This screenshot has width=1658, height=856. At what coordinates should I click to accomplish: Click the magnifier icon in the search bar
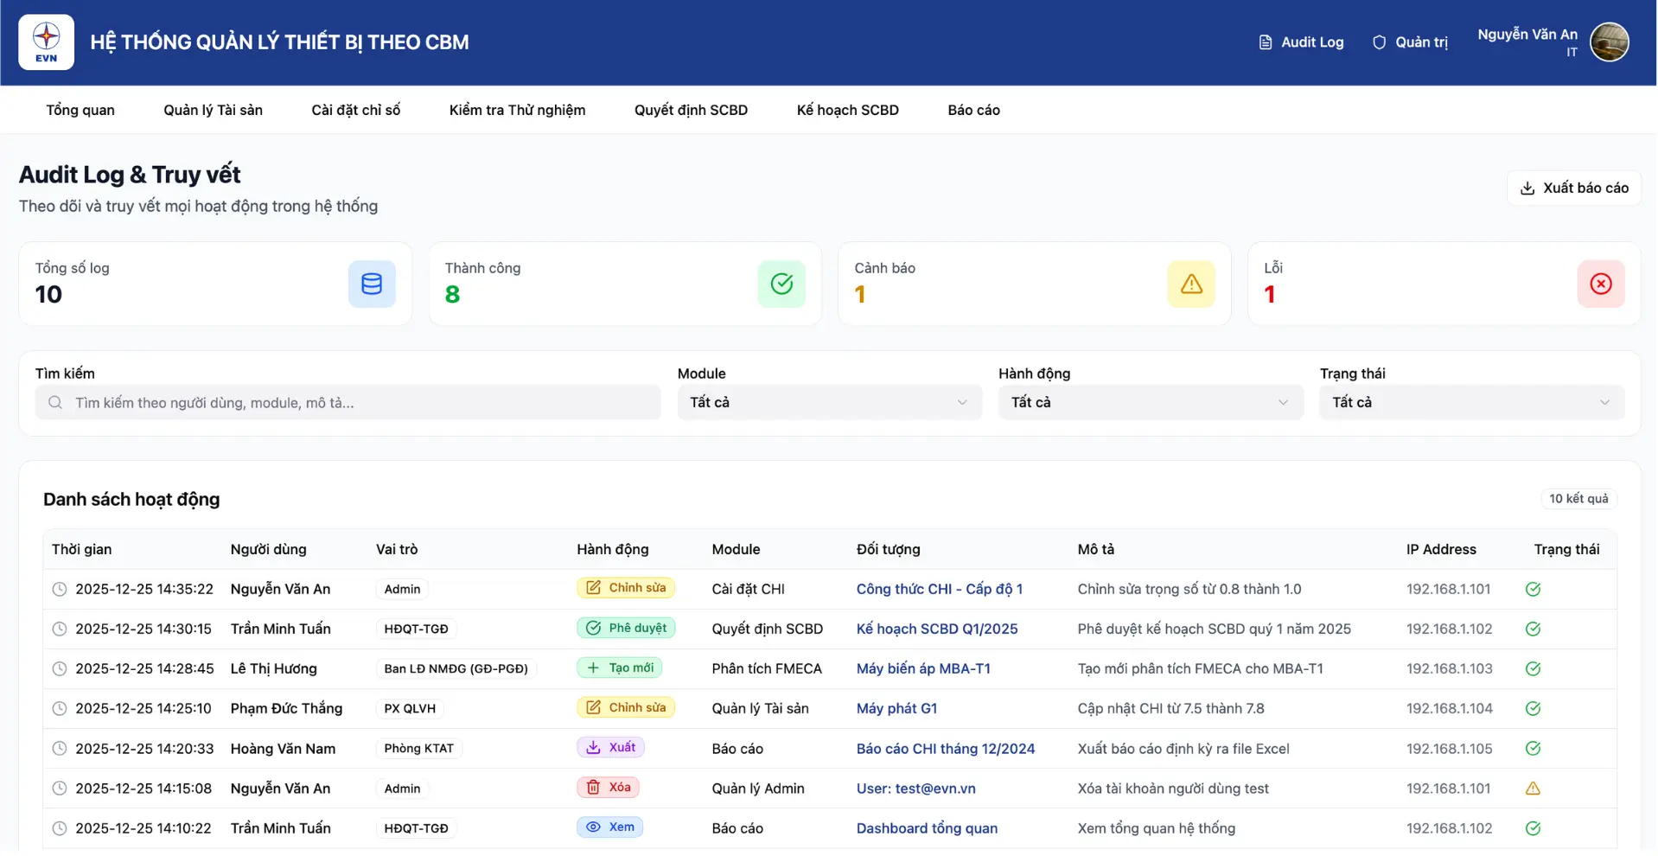tap(54, 402)
